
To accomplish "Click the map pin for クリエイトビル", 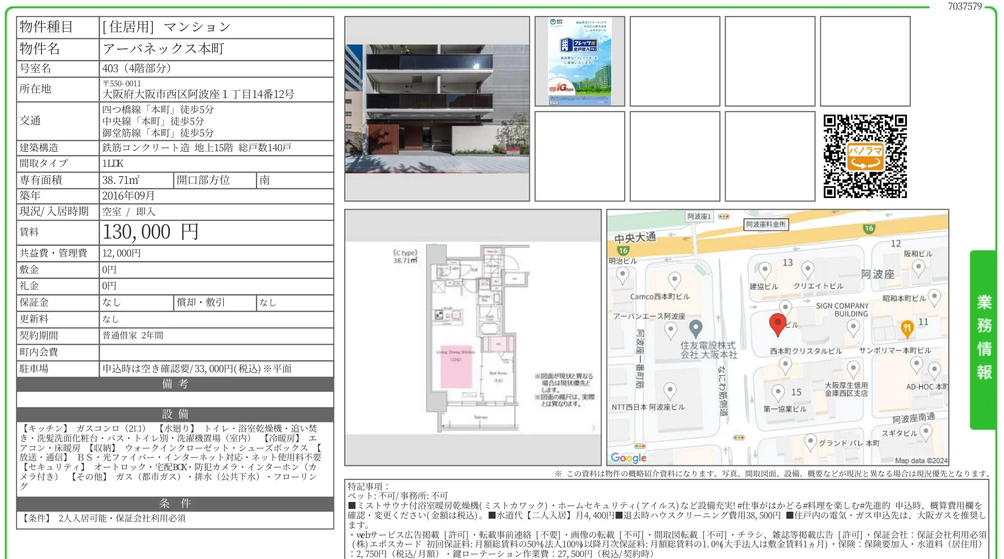I will [808, 270].
